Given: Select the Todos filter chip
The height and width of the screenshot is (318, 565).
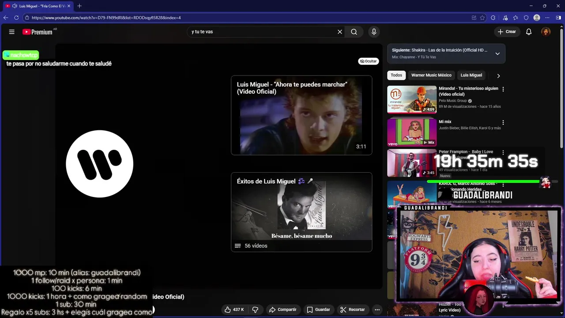Looking at the screenshot, I should click(396, 75).
